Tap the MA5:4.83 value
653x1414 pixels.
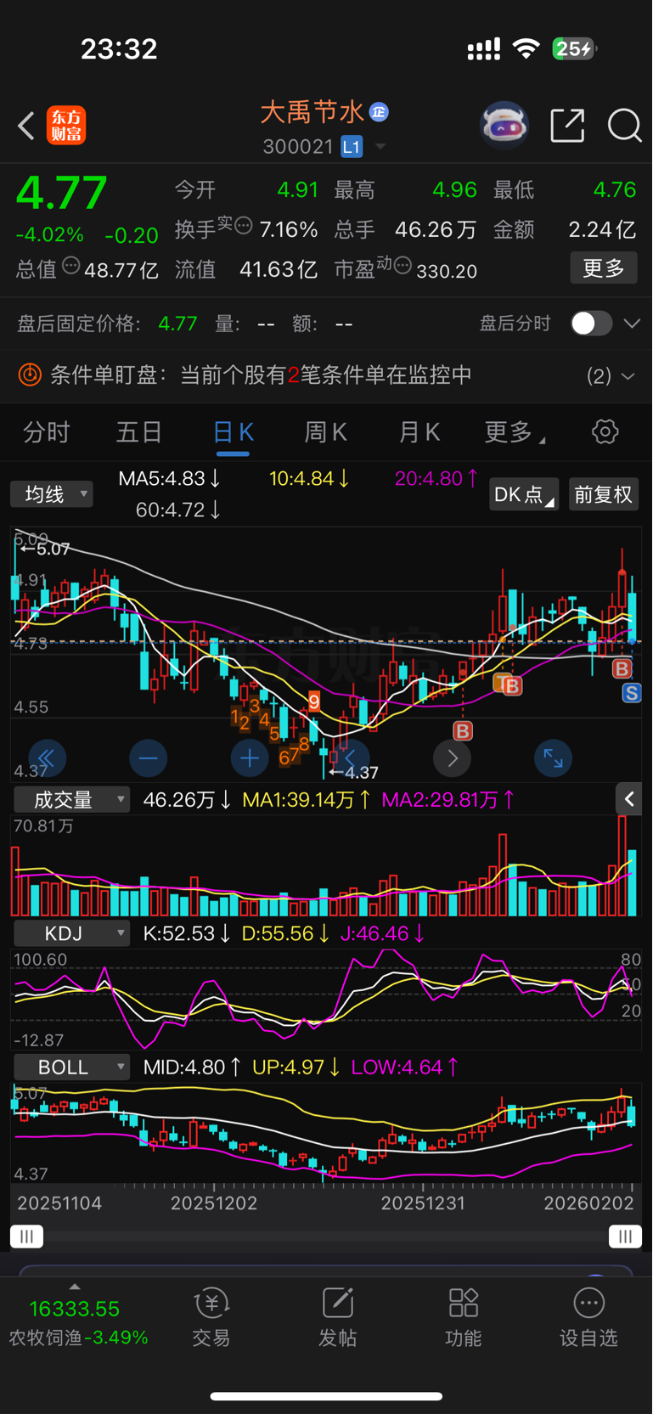[169, 478]
